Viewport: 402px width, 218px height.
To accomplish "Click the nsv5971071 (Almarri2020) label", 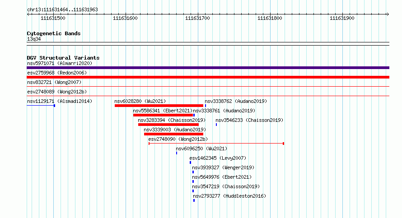I will click(60, 63).
